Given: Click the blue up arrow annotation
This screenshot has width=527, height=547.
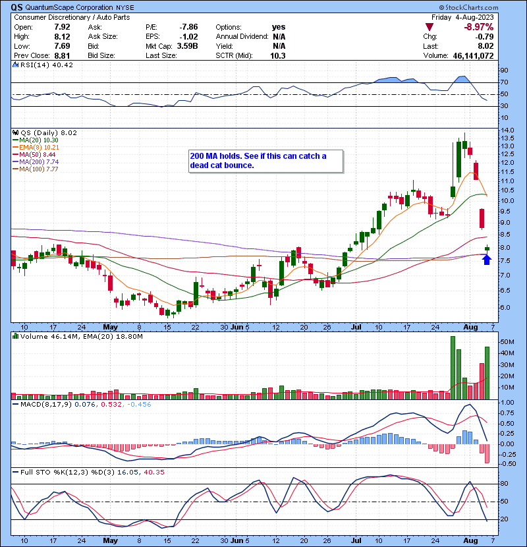Looking at the screenshot, I should pos(487,260).
